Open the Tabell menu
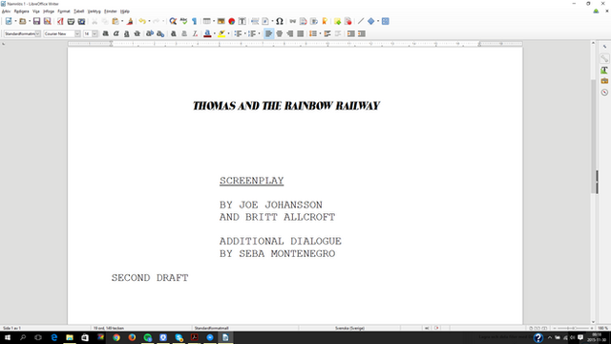Screen dimensions: 611x344 tap(78, 11)
